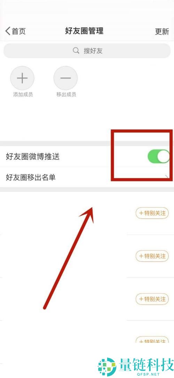Tap the partially hidden bottom +特别关注 button
Viewport: 174px width, 378px height.
[x=152, y=340]
